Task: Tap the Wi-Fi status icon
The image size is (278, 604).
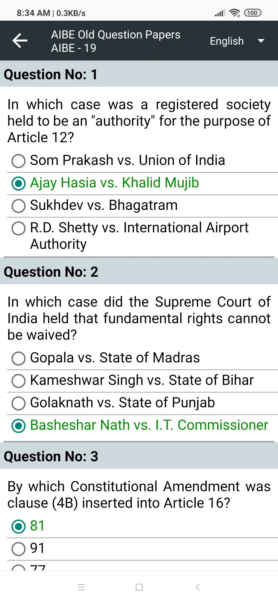Action: [234, 13]
